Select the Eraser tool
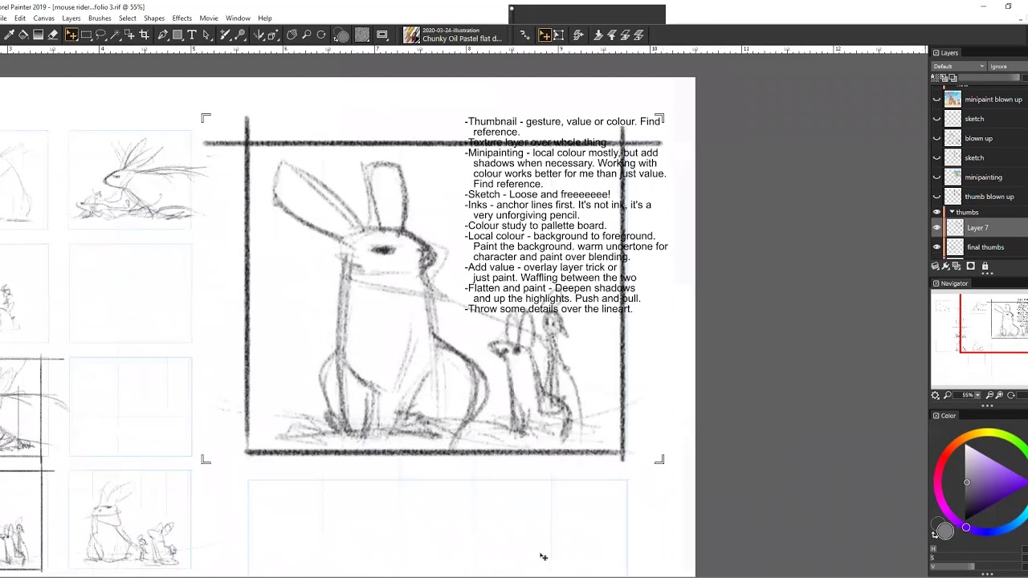The width and height of the screenshot is (1028, 578). click(53, 35)
